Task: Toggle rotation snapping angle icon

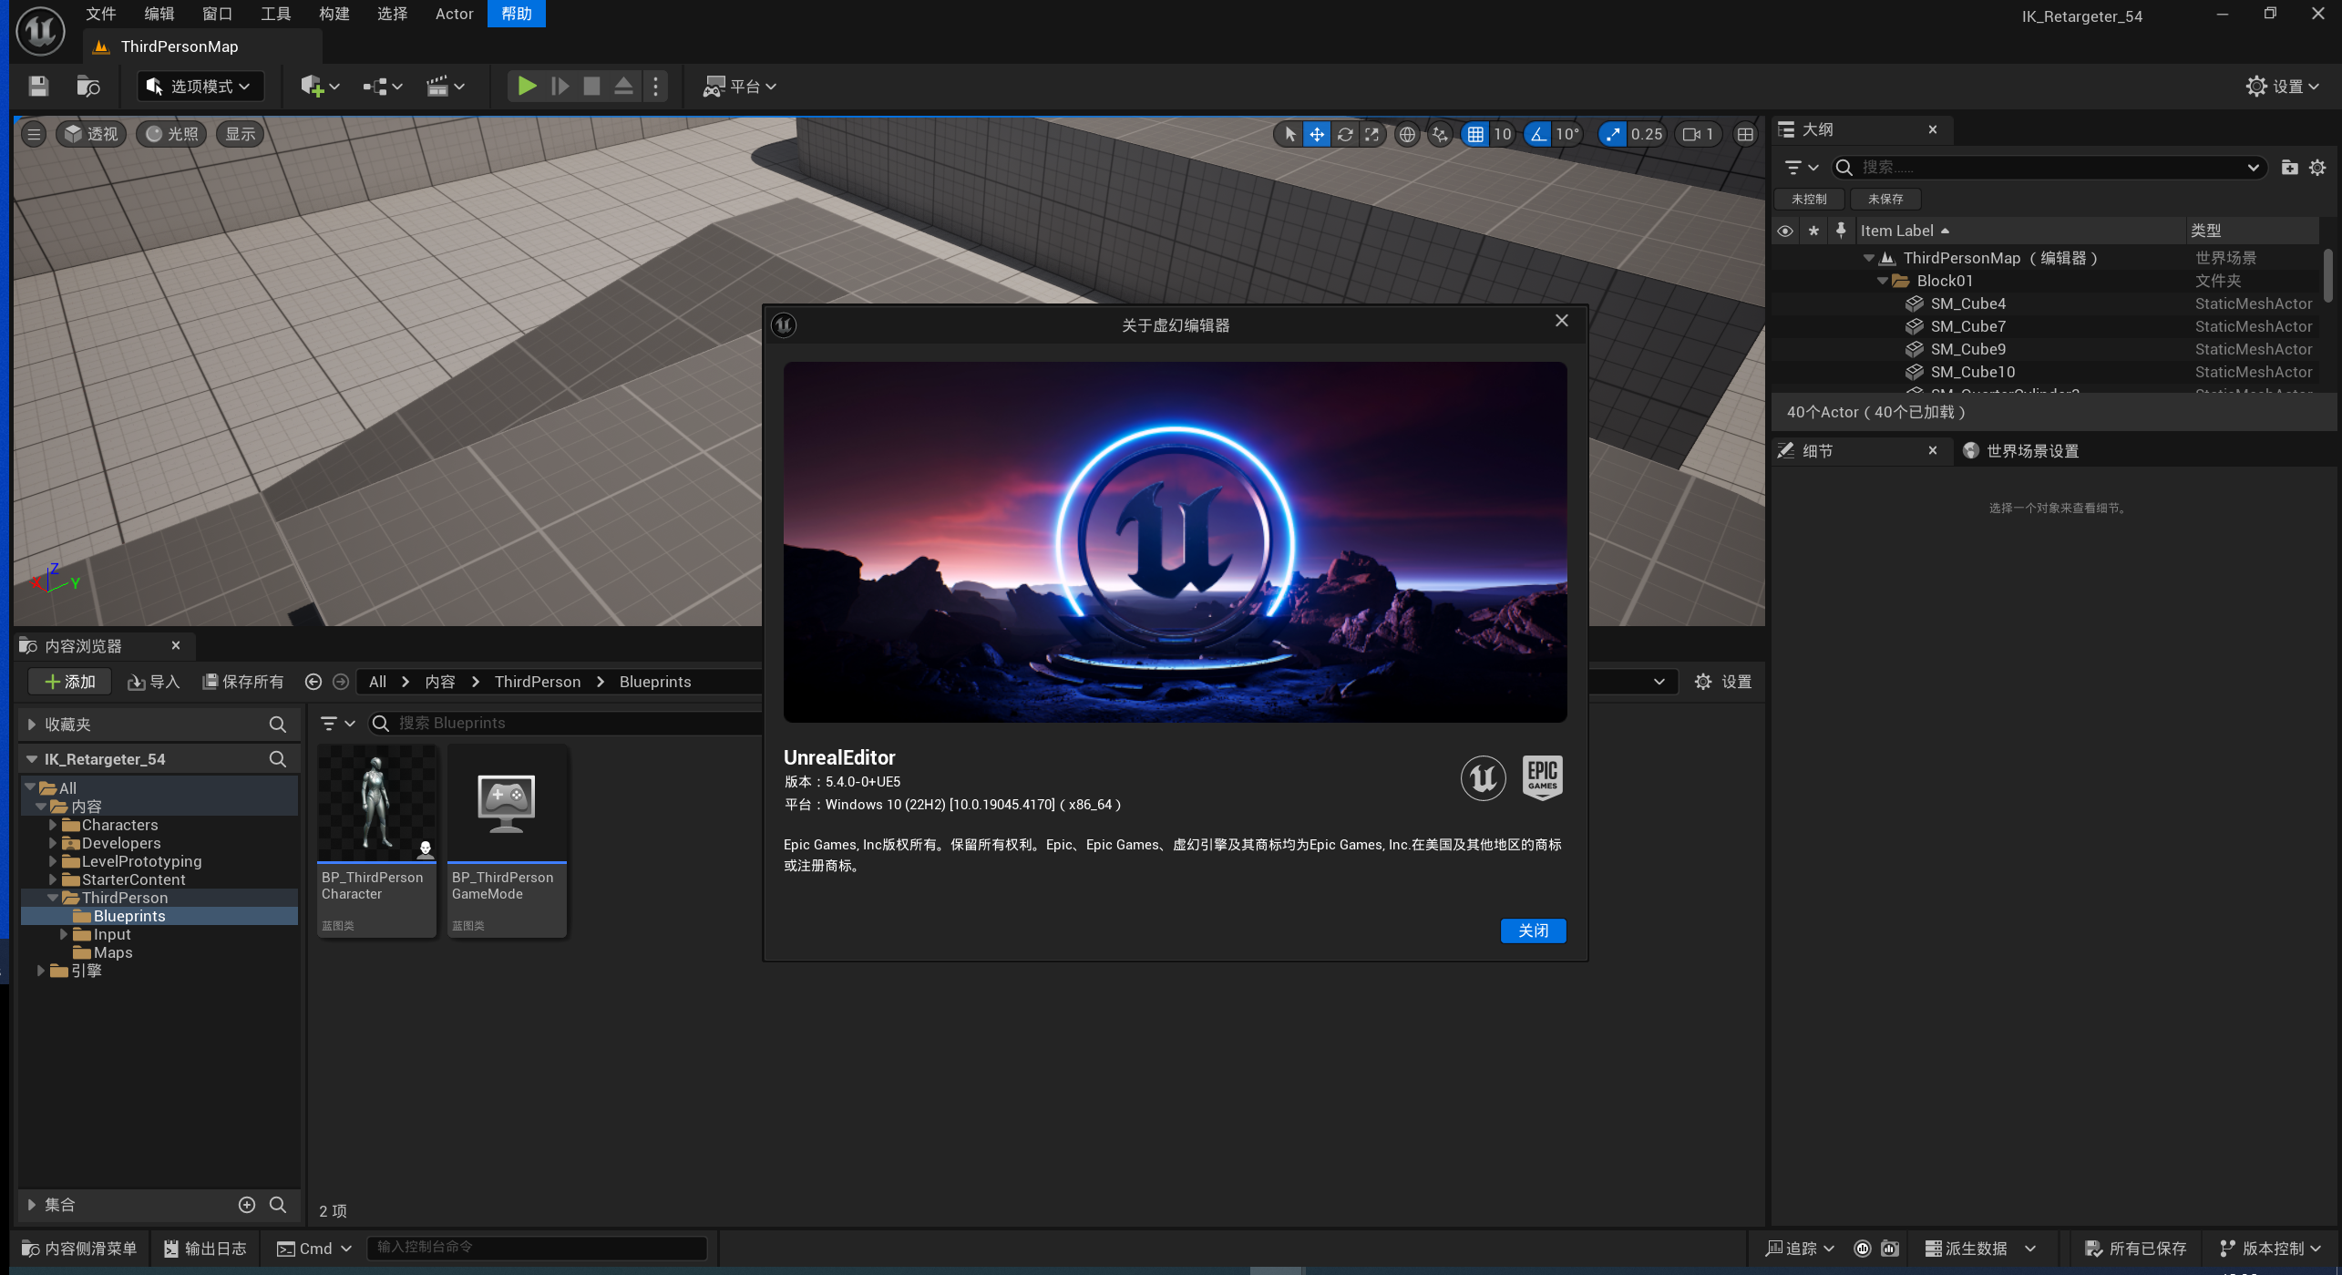Action: pyautogui.click(x=1538, y=134)
